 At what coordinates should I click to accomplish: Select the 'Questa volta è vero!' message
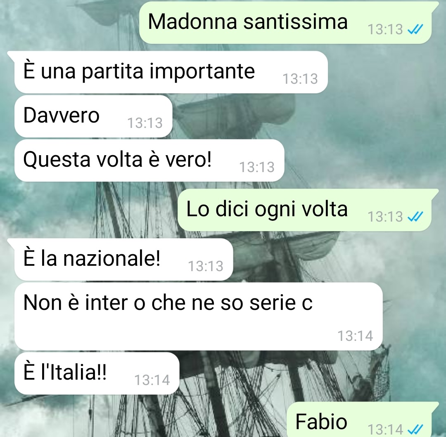click(149, 160)
